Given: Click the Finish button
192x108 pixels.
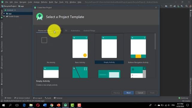Looking at the screenshot, I should [152, 93].
